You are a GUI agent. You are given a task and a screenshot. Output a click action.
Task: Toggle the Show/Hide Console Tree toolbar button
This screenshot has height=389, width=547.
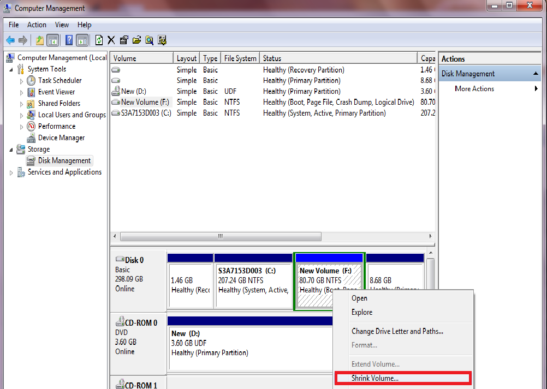[53, 40]
